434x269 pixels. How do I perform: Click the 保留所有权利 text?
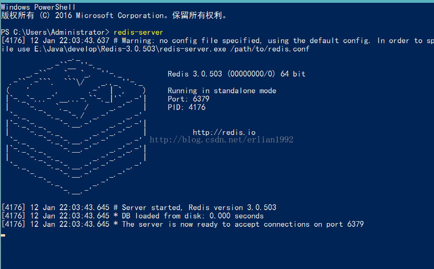[199, 15]
